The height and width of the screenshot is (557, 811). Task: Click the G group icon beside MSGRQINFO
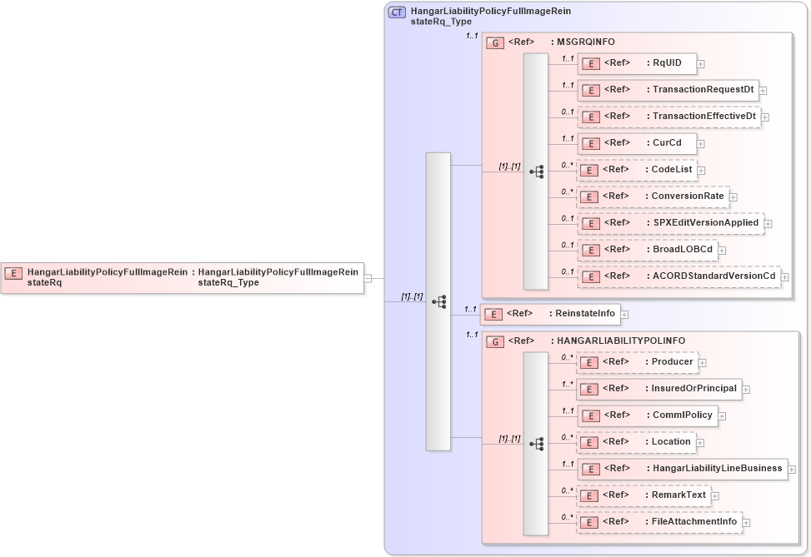(494, 42)
